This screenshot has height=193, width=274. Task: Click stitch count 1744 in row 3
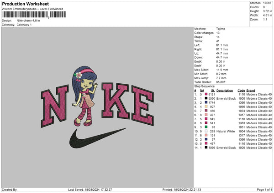(212, 102)
